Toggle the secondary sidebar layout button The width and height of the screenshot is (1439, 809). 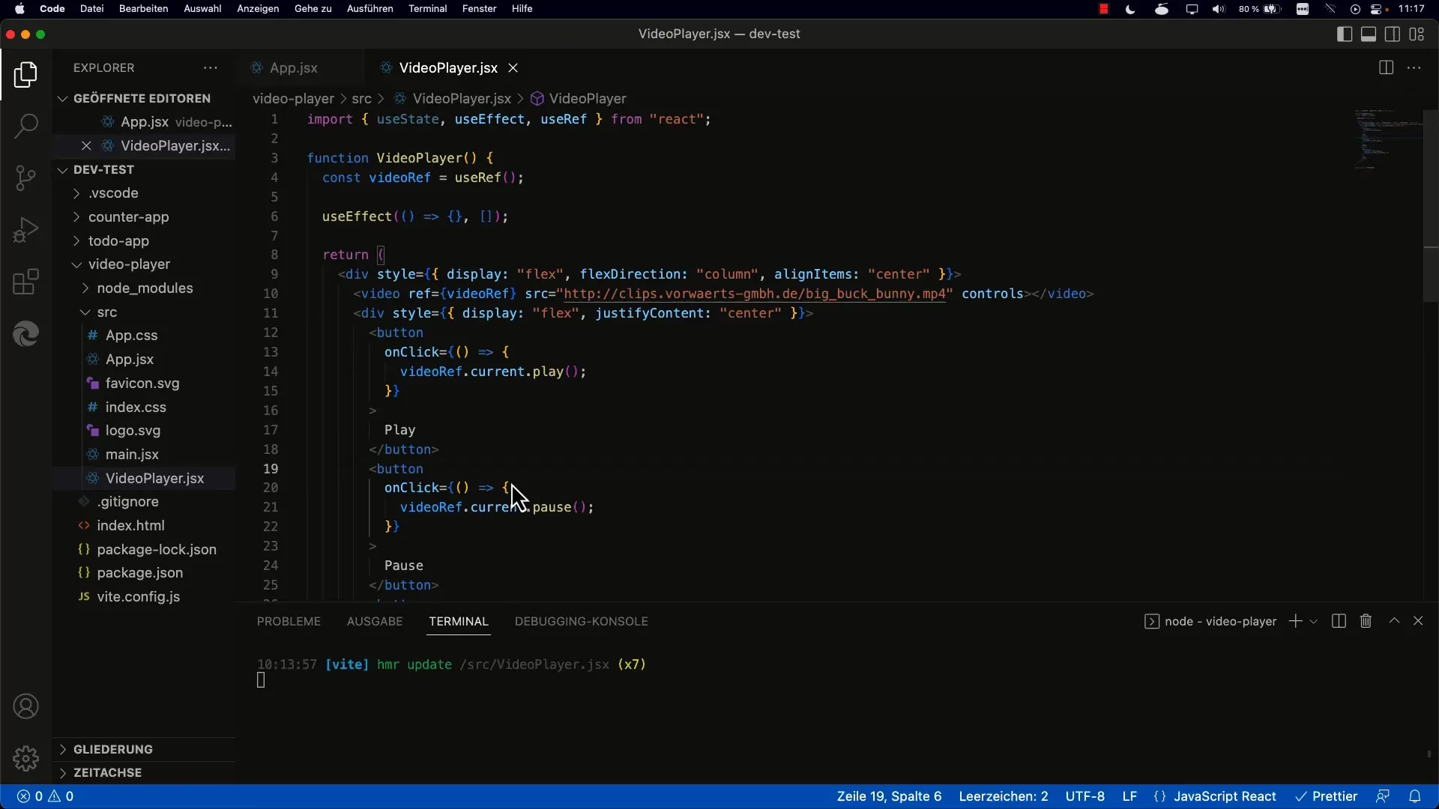coord(1393,34)
